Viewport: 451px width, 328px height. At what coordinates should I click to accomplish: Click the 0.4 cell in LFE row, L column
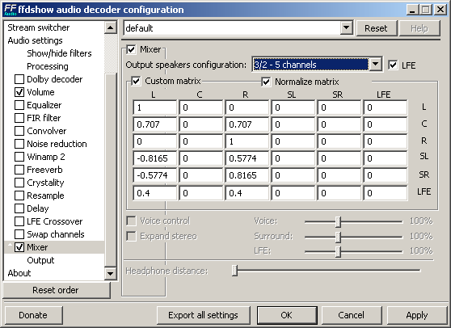[x=154, y=193]
